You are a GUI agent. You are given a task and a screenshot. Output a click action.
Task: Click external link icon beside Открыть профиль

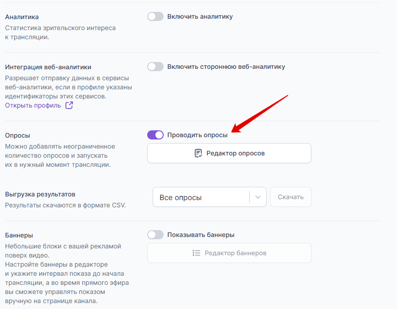(x=69, y=105)
